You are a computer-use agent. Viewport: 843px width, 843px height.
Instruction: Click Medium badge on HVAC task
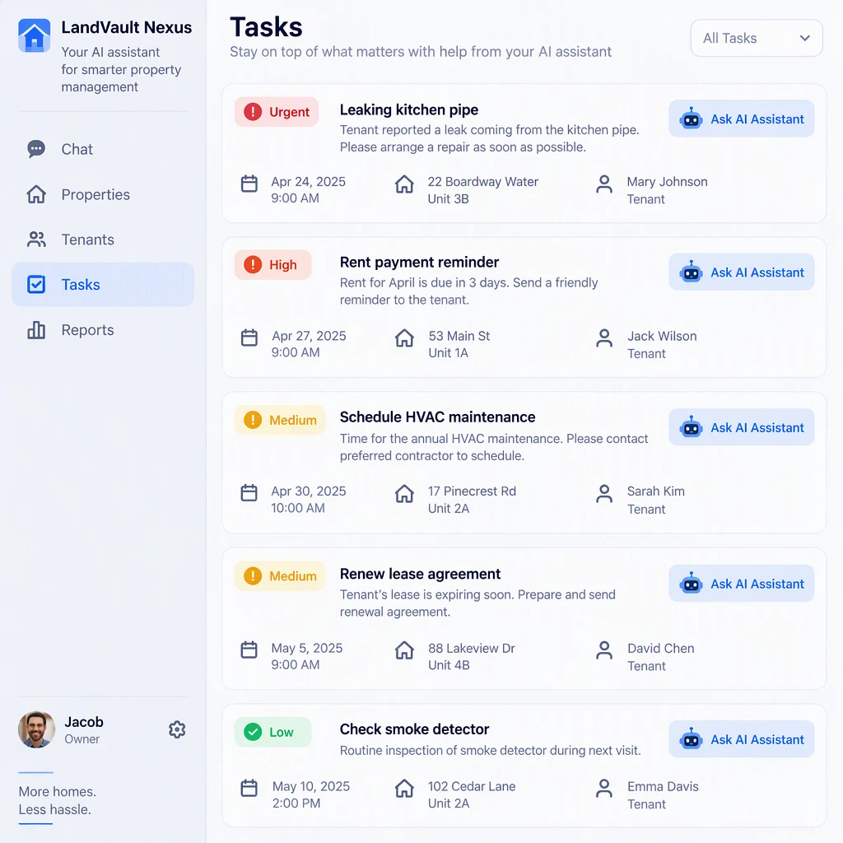pos(280,420)
